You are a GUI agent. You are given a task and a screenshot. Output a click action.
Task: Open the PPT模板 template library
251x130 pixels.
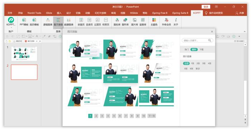(24, 22)
